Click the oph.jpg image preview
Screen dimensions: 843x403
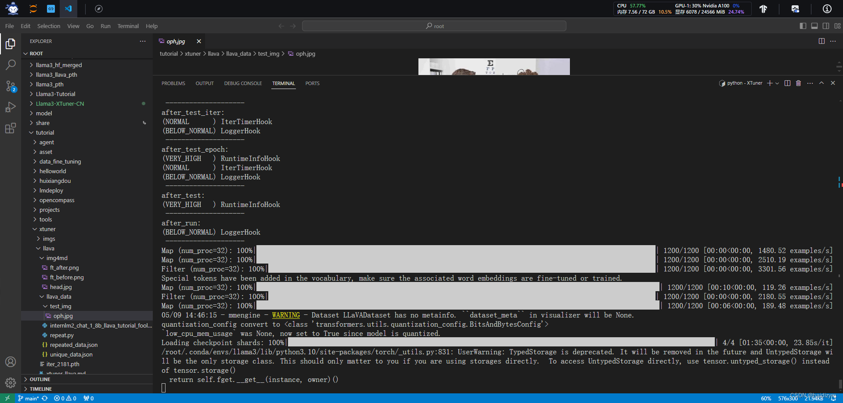coord(494,67)
